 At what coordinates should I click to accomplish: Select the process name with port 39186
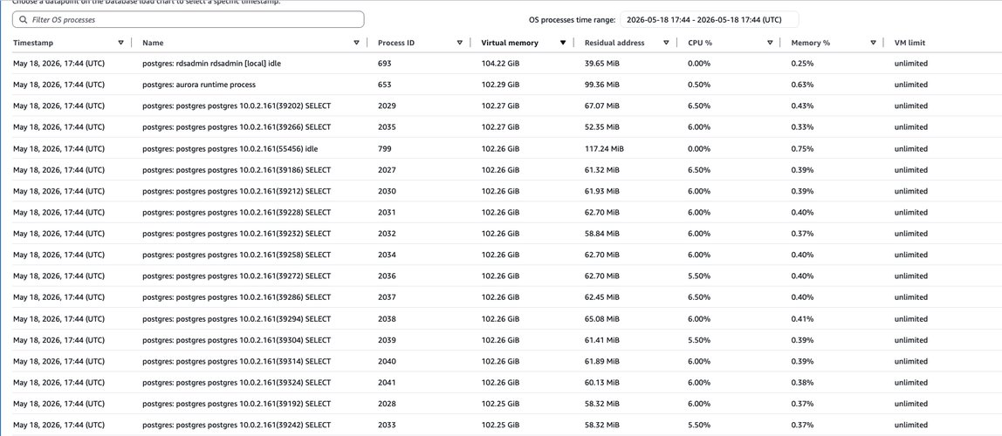tap(237, 170)
